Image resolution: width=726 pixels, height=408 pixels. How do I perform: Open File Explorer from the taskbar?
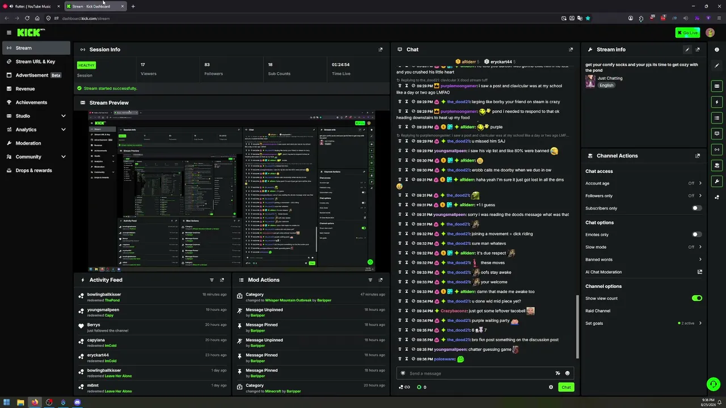21,402
